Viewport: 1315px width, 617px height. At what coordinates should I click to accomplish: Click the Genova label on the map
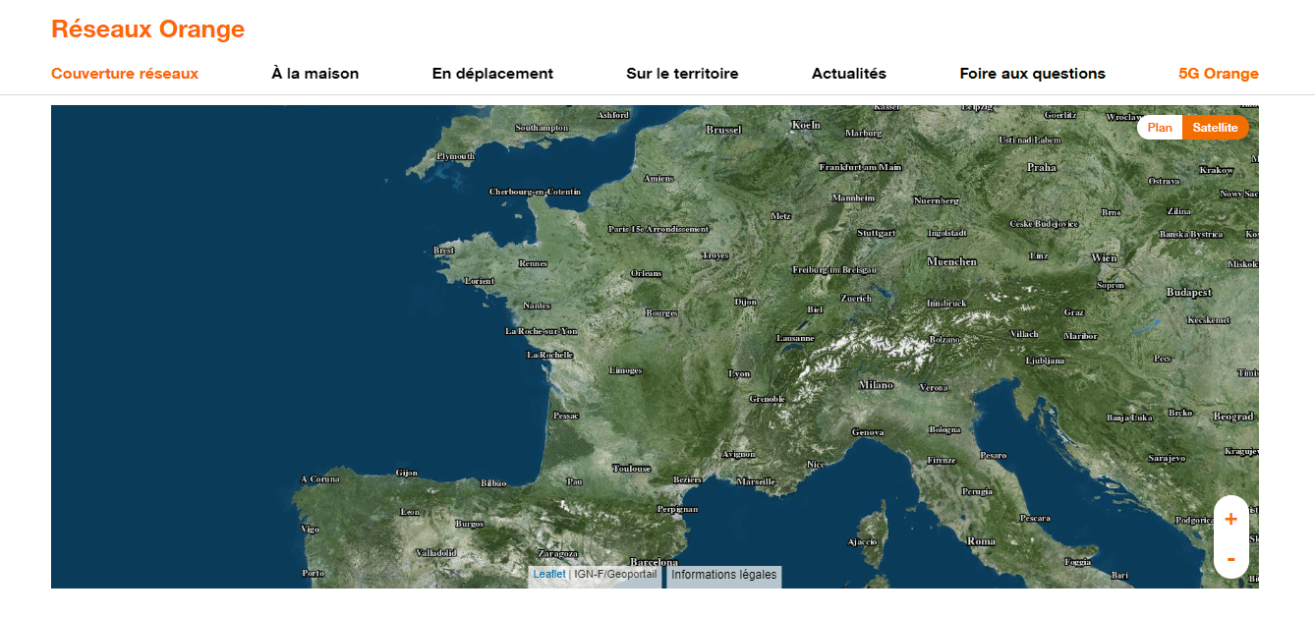[x=868, y=432]
